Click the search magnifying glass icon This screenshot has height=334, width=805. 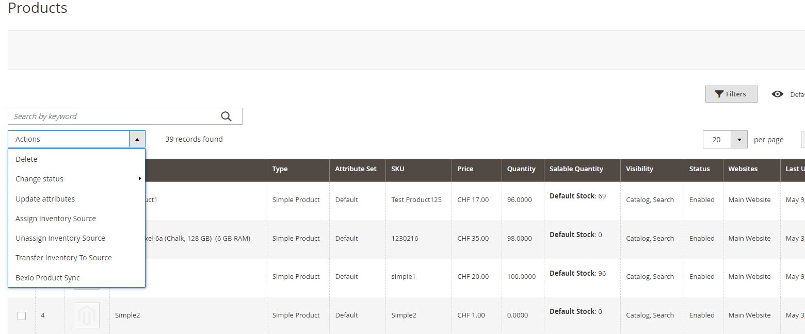point(226,116)
